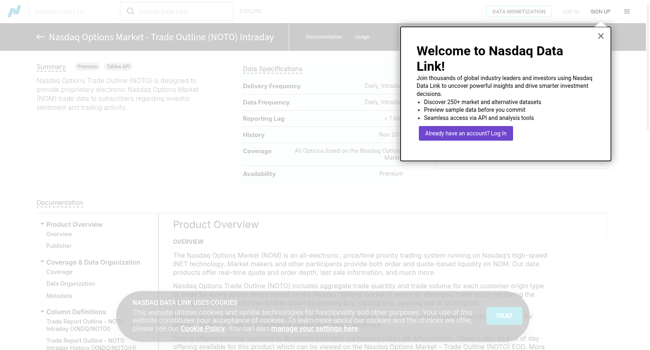The image size is (650, 350).
Task: Open the apps grid menu icon
Action: [627, 11]
